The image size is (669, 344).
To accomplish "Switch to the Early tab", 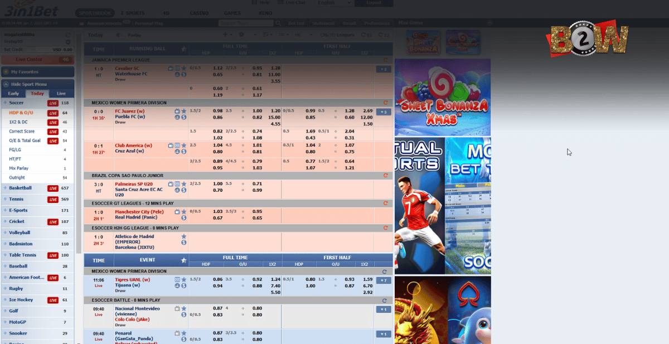I will pos(13,93).
